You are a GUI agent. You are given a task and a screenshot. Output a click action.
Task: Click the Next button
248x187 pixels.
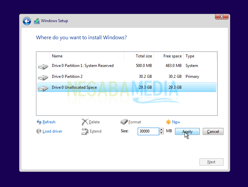tap(211, 162)
